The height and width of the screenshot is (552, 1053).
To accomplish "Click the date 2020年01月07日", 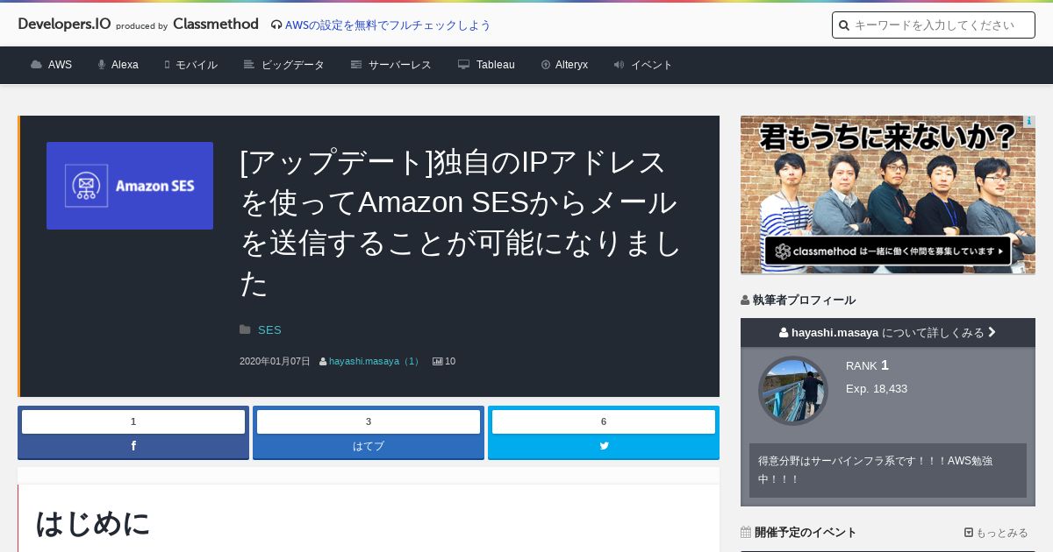I will pyautogui.click(x=275, y=361).
